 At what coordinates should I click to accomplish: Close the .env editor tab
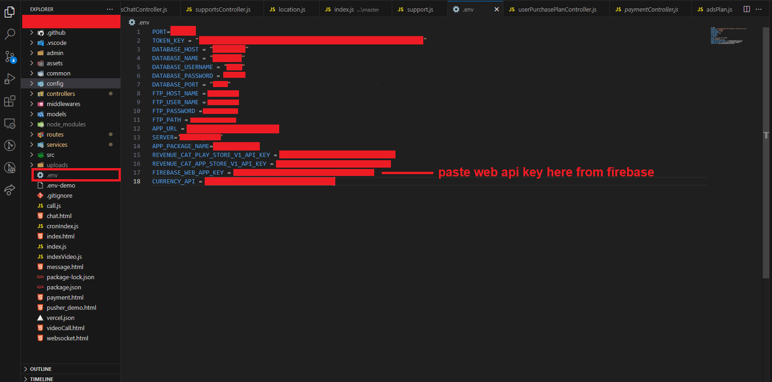click(496, 9)
